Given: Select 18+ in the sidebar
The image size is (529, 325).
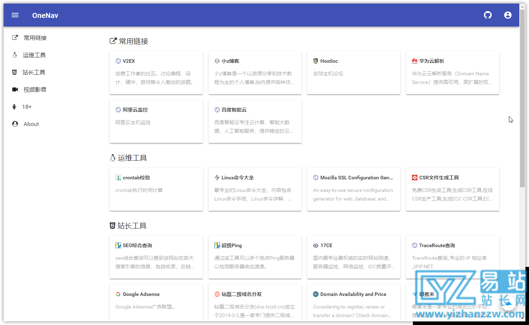Looking at the screenshot, I should click(27, 107).
